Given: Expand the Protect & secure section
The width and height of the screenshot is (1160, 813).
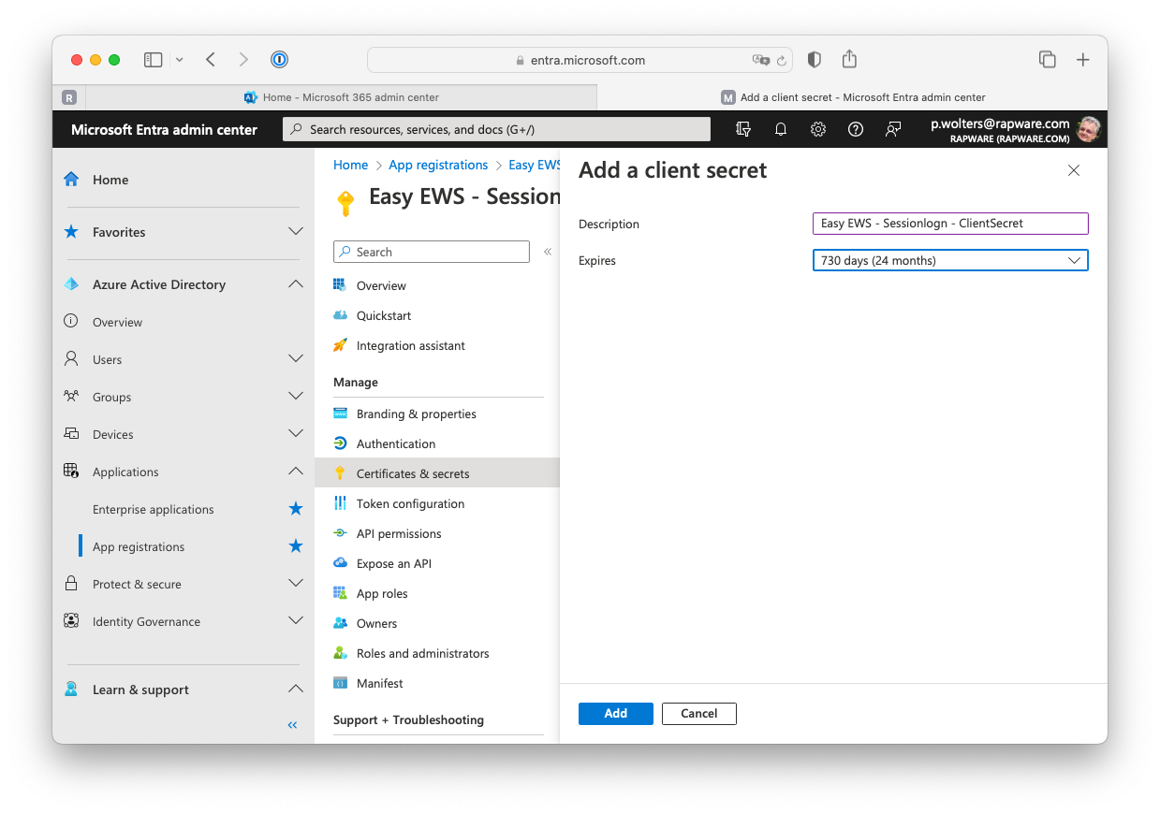Looking at the screenshot, I should (296, 583).
